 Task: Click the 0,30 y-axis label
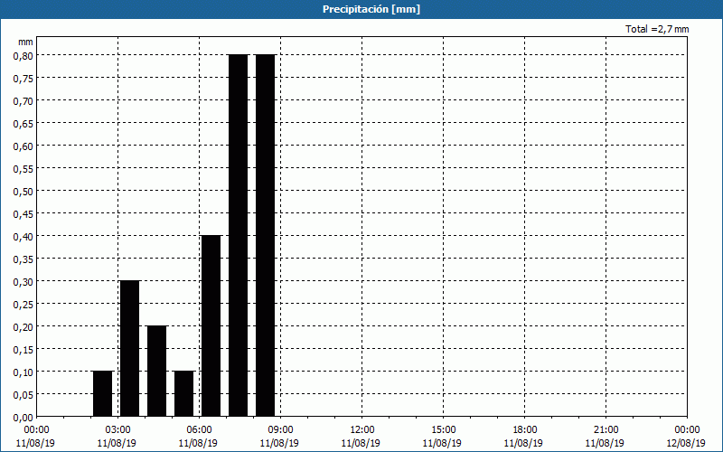point(23,281)
